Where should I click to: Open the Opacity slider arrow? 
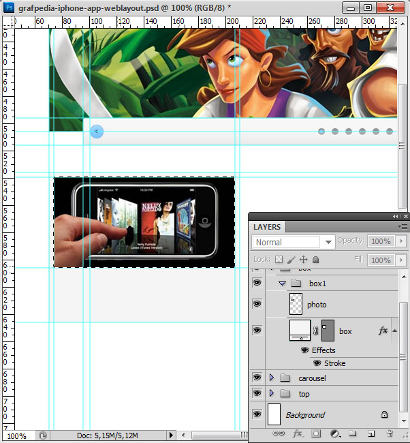click(x=401, y=241)
